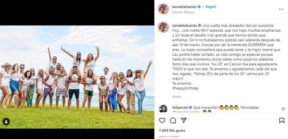Like felipeviel's comment with small heart
288x139 pixels.
pos(283,109)
